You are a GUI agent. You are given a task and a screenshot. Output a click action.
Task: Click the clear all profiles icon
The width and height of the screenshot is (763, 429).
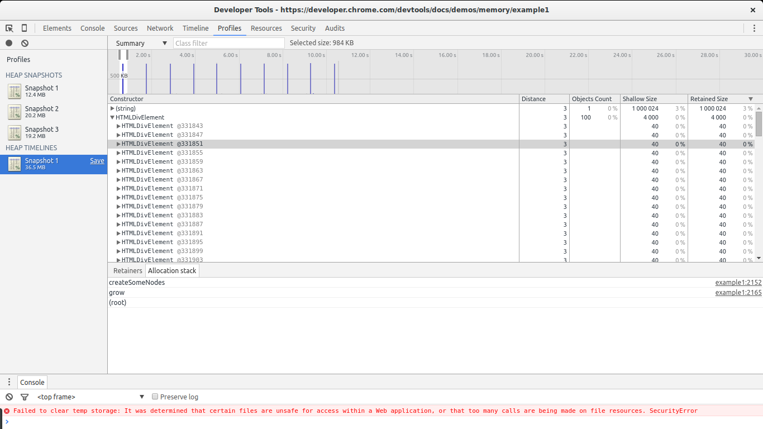click(x=25, y=43)
